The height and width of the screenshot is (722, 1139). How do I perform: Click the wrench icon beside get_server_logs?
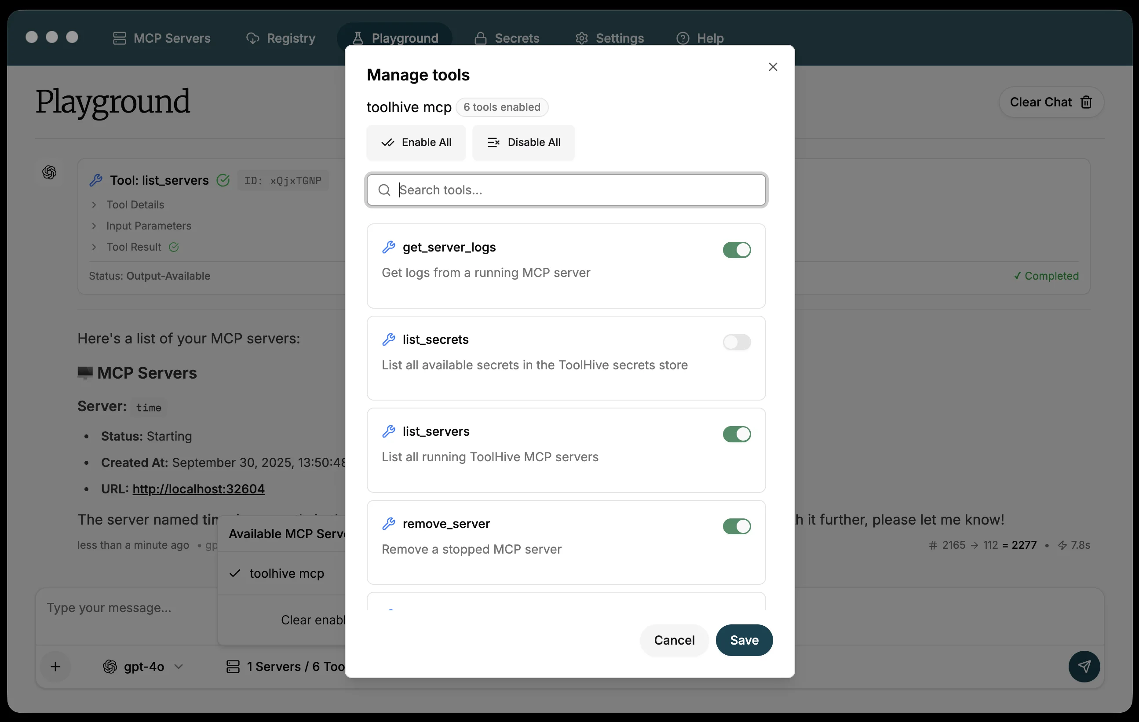(388, 247)
